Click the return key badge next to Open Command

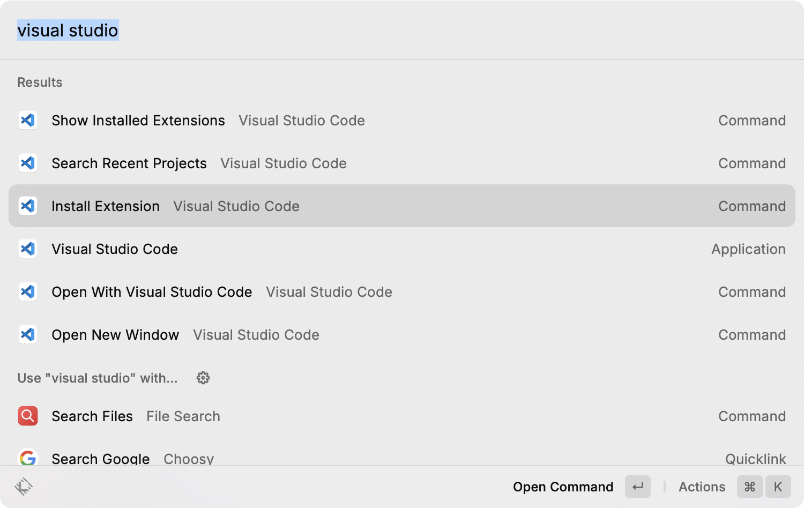[x=637, y=487]
